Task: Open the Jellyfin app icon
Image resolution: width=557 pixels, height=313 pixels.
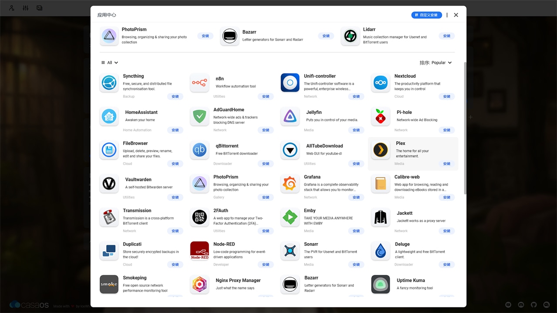Action: 290,117
